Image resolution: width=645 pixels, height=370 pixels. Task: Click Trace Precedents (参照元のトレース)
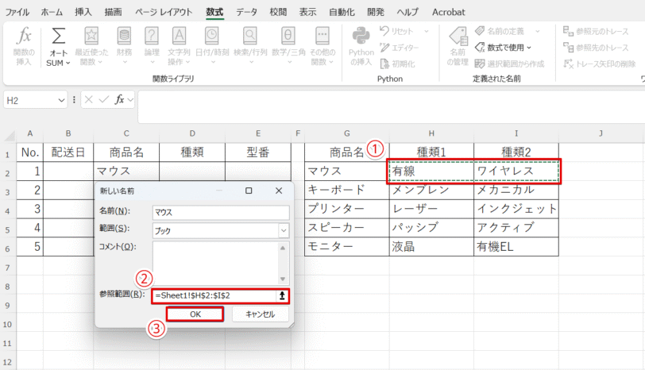pyautogui.click(x=596, y=31)
